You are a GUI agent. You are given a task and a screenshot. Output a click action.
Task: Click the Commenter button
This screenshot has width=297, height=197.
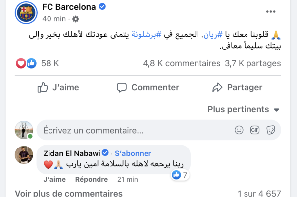coord(148,87)
